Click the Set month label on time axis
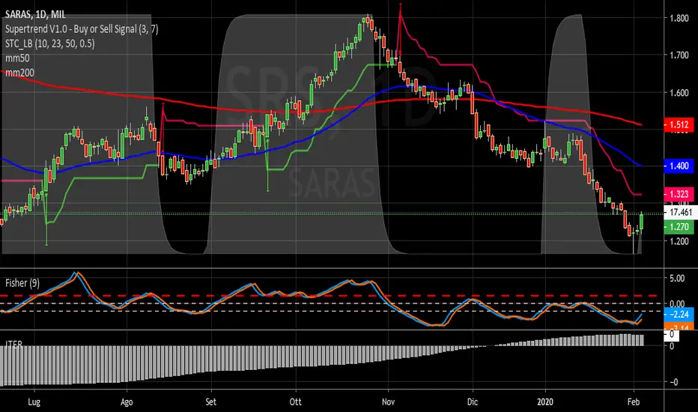 (x=210, y=402)
